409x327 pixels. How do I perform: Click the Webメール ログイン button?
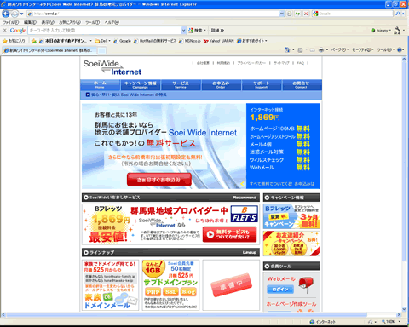[x=280, y=290]
